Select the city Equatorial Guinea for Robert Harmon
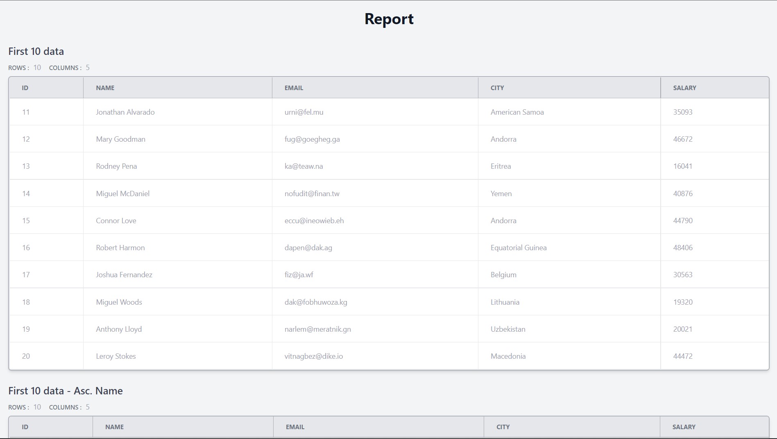This screenshot has height=439, width=777. click(x=519, y=247)
